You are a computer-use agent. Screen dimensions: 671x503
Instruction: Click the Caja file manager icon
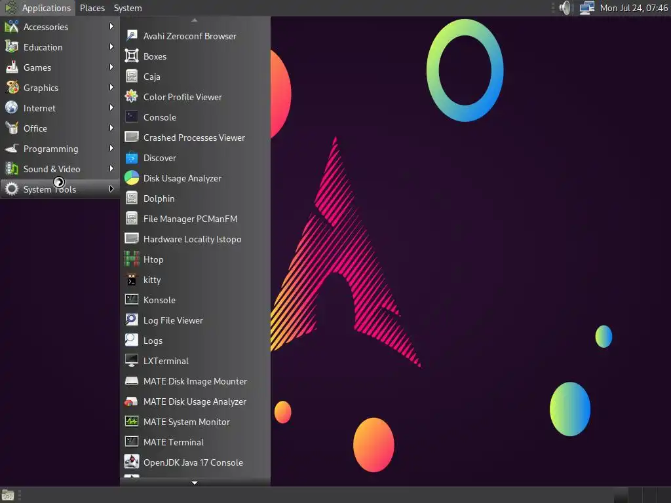pos(131,77)
